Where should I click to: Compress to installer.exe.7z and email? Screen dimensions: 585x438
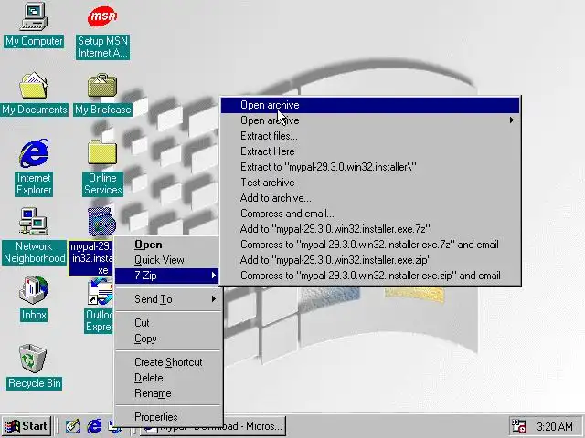370,245
